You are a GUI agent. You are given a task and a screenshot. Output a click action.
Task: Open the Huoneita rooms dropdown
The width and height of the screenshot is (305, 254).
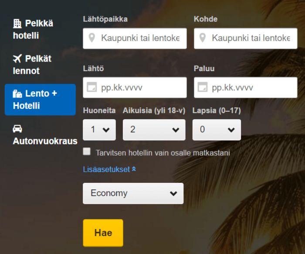pos(99,130)
